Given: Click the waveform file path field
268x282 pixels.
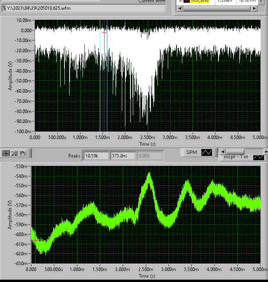Looking at the screenshot, I should [86, 8].
